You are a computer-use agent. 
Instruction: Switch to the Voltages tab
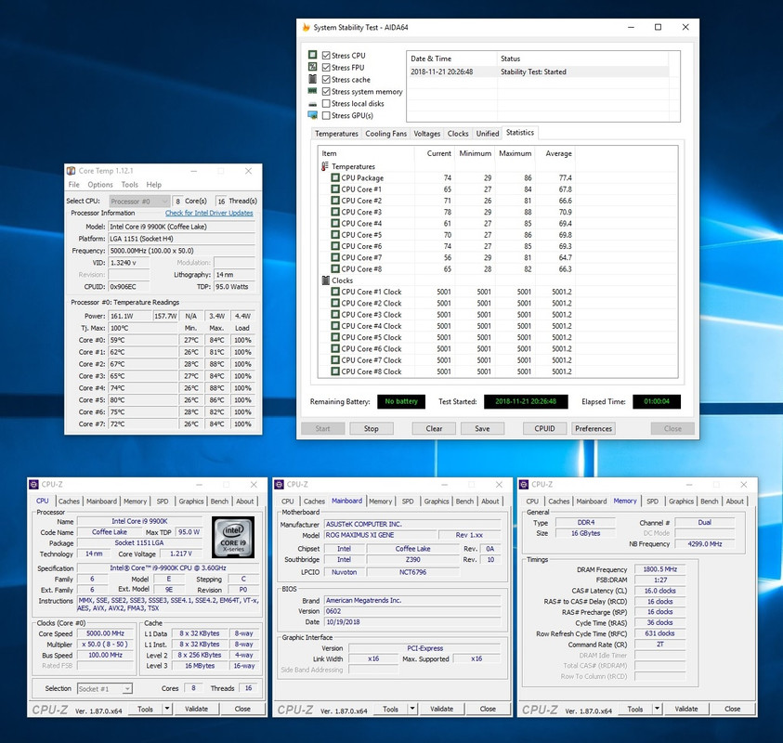(x=427, y=134)
